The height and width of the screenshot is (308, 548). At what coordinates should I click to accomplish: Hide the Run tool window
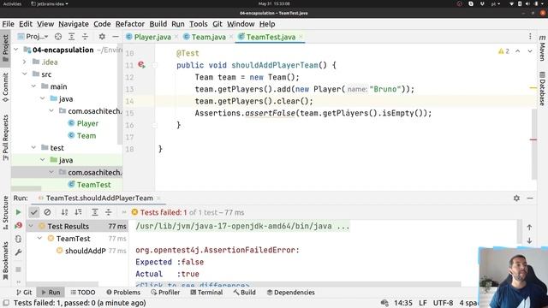pyautogui.click(x=530, y=198)
